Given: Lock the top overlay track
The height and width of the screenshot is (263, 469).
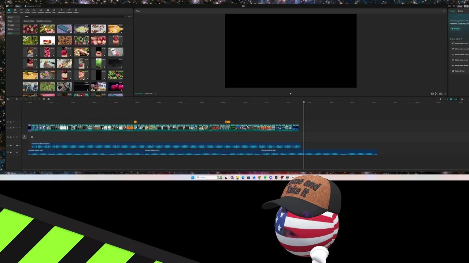Looking at the screenshot, I should (x=11, y=122).
